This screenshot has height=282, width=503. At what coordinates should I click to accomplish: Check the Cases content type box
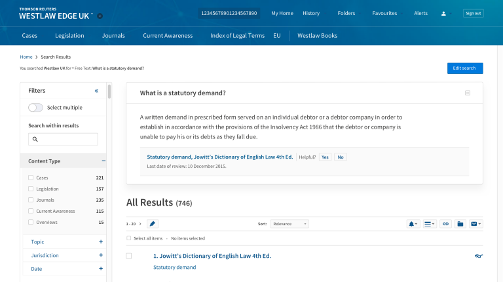(31, 178)
